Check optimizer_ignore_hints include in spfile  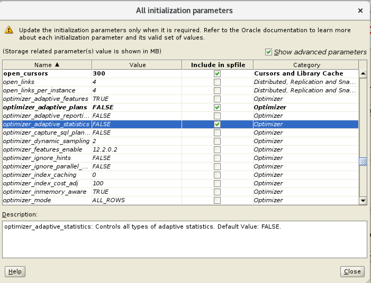(217, 158)
